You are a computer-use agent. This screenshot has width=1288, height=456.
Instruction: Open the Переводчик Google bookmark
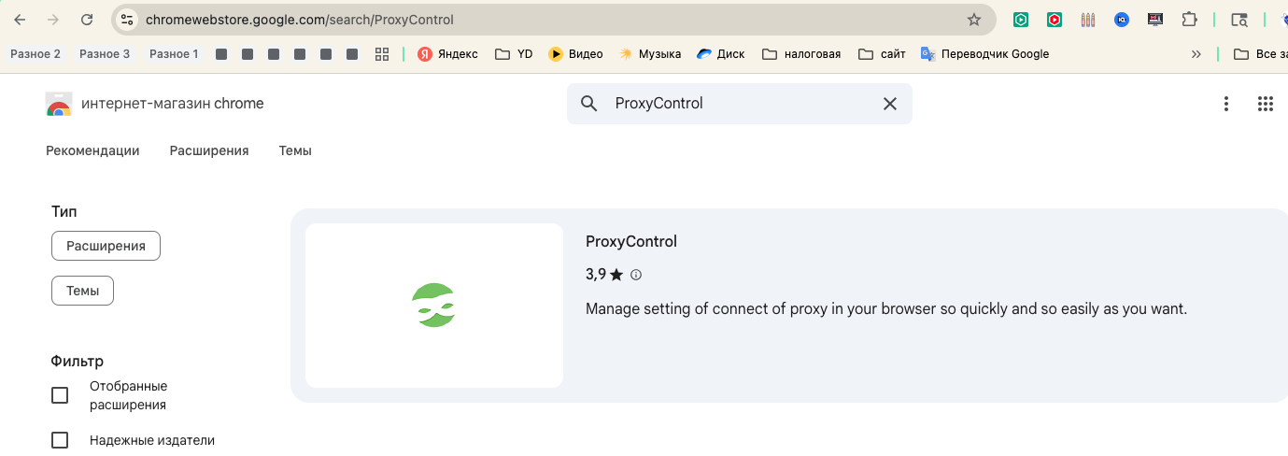(984, 54)
